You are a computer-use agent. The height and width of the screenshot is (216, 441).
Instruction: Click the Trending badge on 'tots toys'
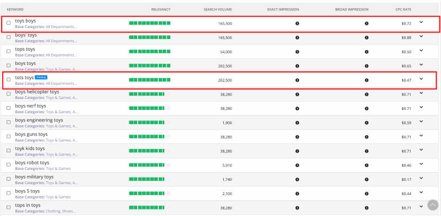[41, 77]
